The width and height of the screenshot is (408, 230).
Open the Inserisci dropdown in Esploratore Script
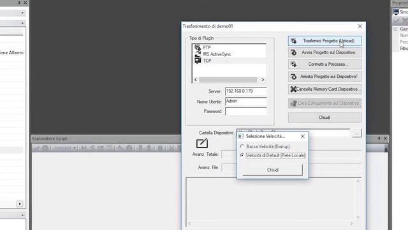65,148
